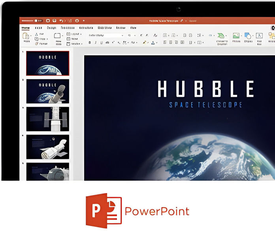Open the Section dropdown arrow
The height and width of the screenshot is (241, 275).
(81, 44)
